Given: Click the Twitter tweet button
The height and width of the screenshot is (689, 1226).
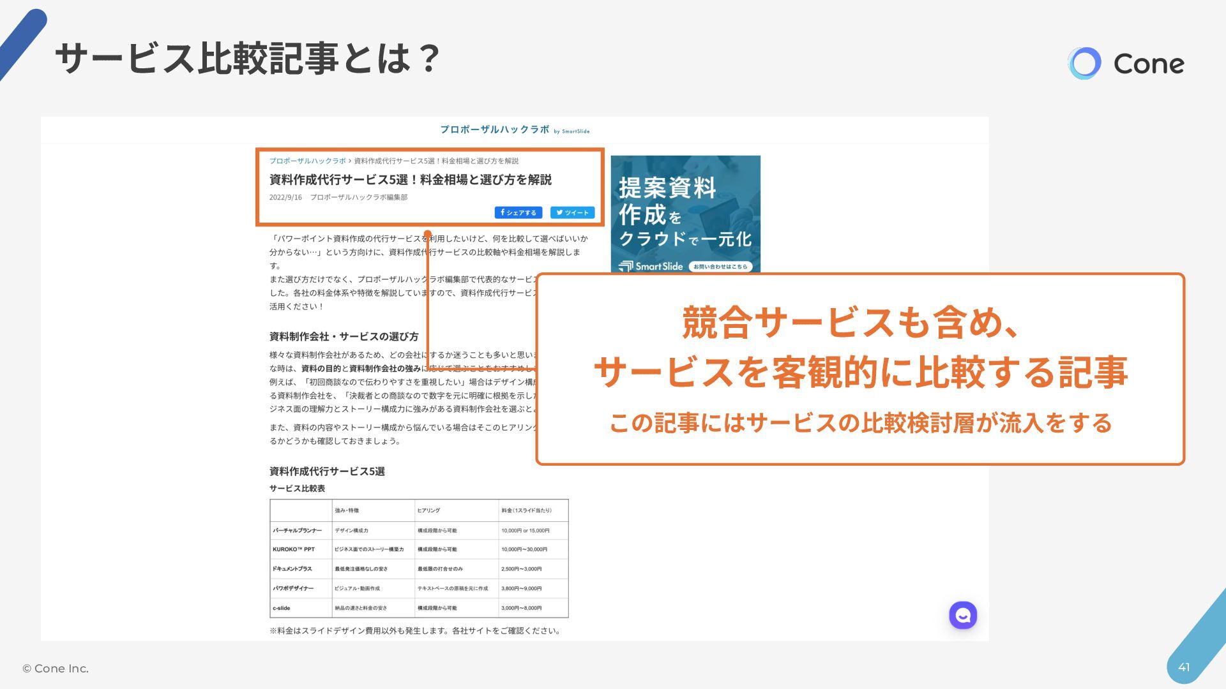Looking at the screenshot, I should tap(572, 212).
